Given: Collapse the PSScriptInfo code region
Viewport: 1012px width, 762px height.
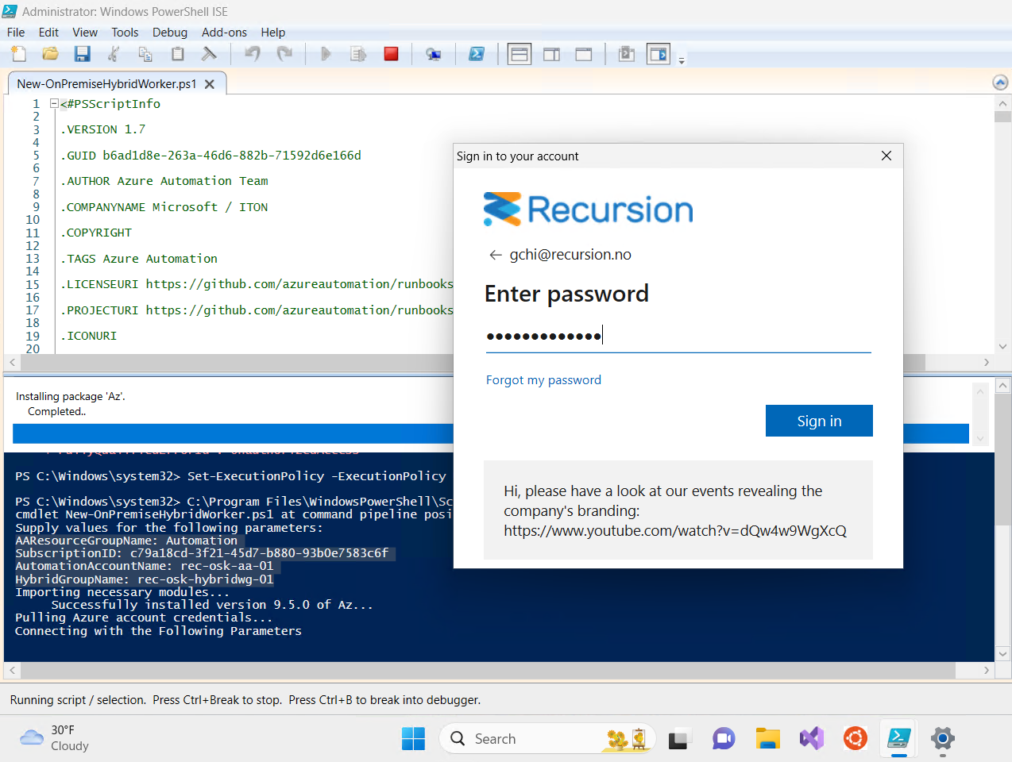Looking at the screenshot, I should [x=53, y=103].
